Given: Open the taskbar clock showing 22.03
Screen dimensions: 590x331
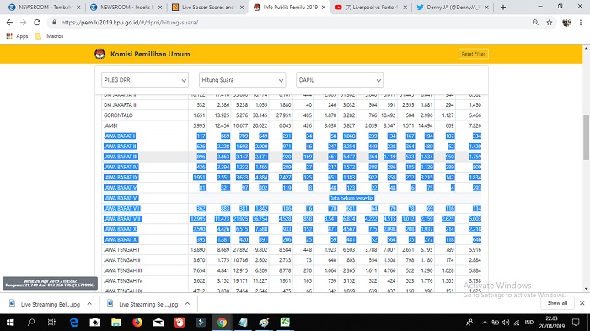Looking at the screenshot, I should coord(551,323).
